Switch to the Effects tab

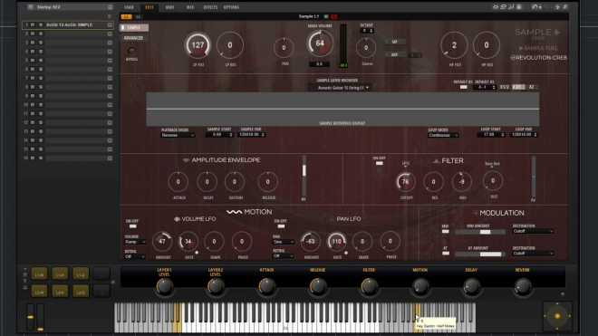(x=210, y=7)
